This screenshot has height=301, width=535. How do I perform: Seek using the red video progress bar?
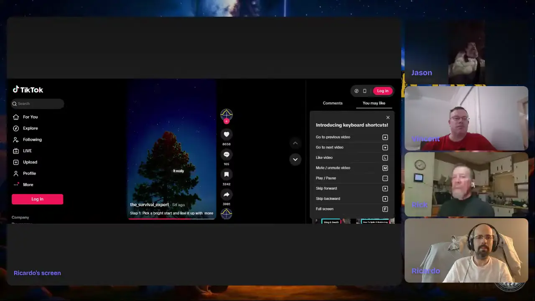coord(171,219)
